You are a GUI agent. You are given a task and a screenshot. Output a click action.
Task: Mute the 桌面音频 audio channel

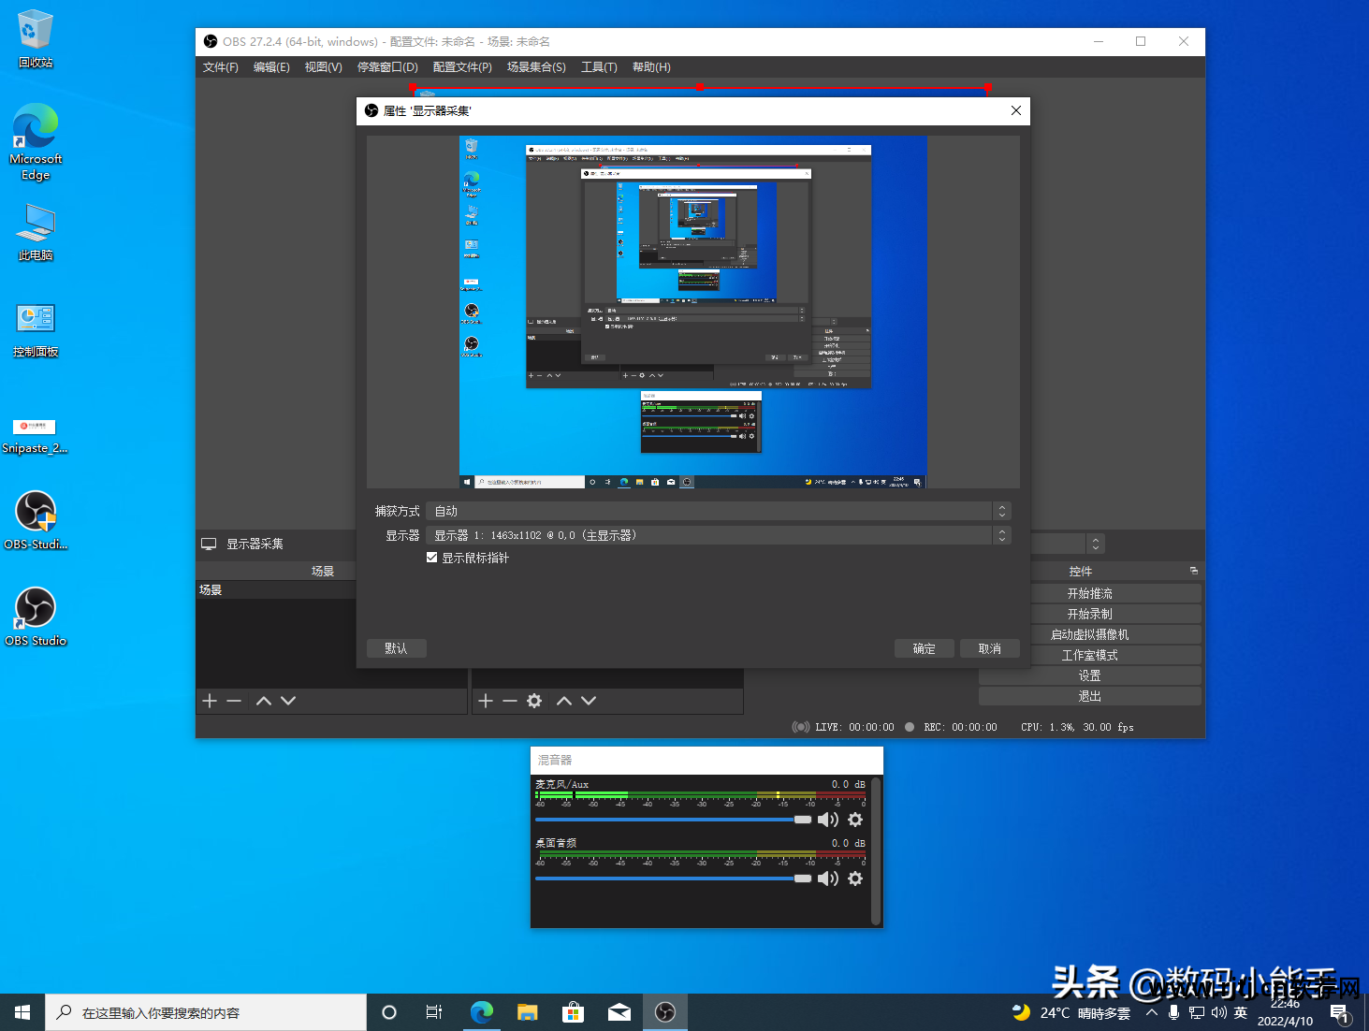point(828,879)
